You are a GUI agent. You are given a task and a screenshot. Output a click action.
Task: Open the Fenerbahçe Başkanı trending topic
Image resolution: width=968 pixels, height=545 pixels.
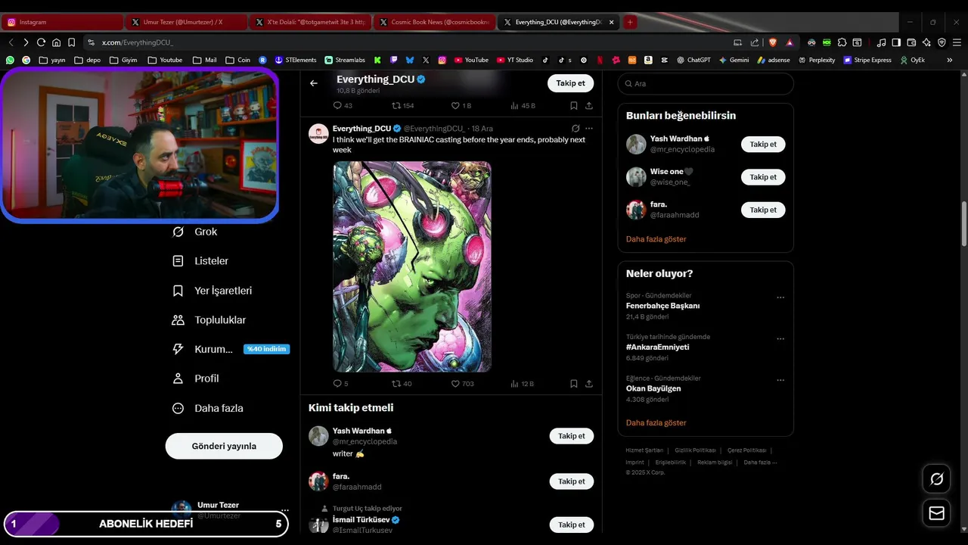(662, 306)
